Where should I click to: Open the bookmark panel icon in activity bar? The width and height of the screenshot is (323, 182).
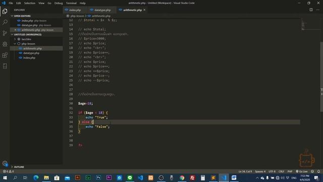coord(5,66)
